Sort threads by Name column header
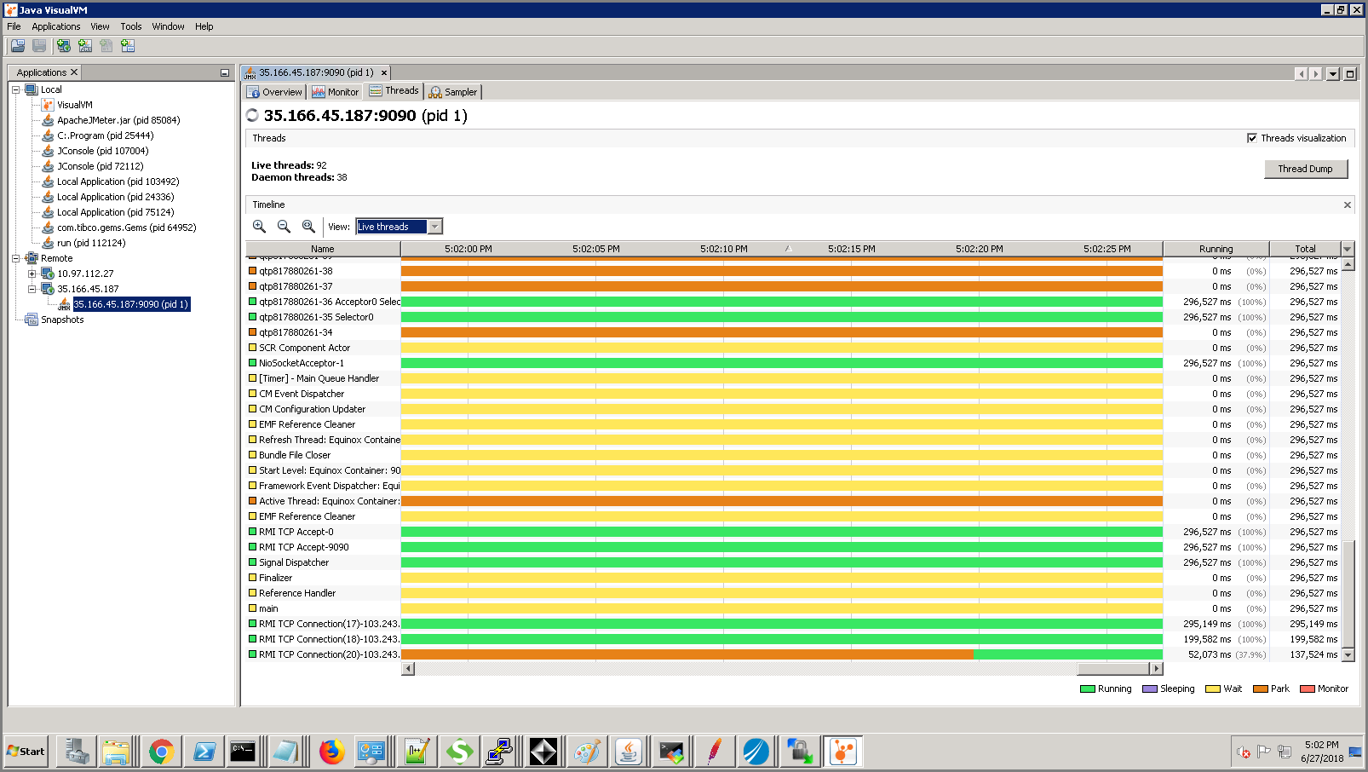Screen dimensions: 1368x772 point(323,249)
